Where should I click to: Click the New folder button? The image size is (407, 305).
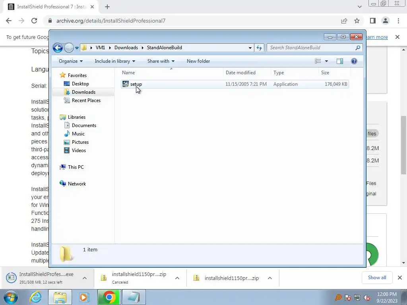tap(198, 61)
